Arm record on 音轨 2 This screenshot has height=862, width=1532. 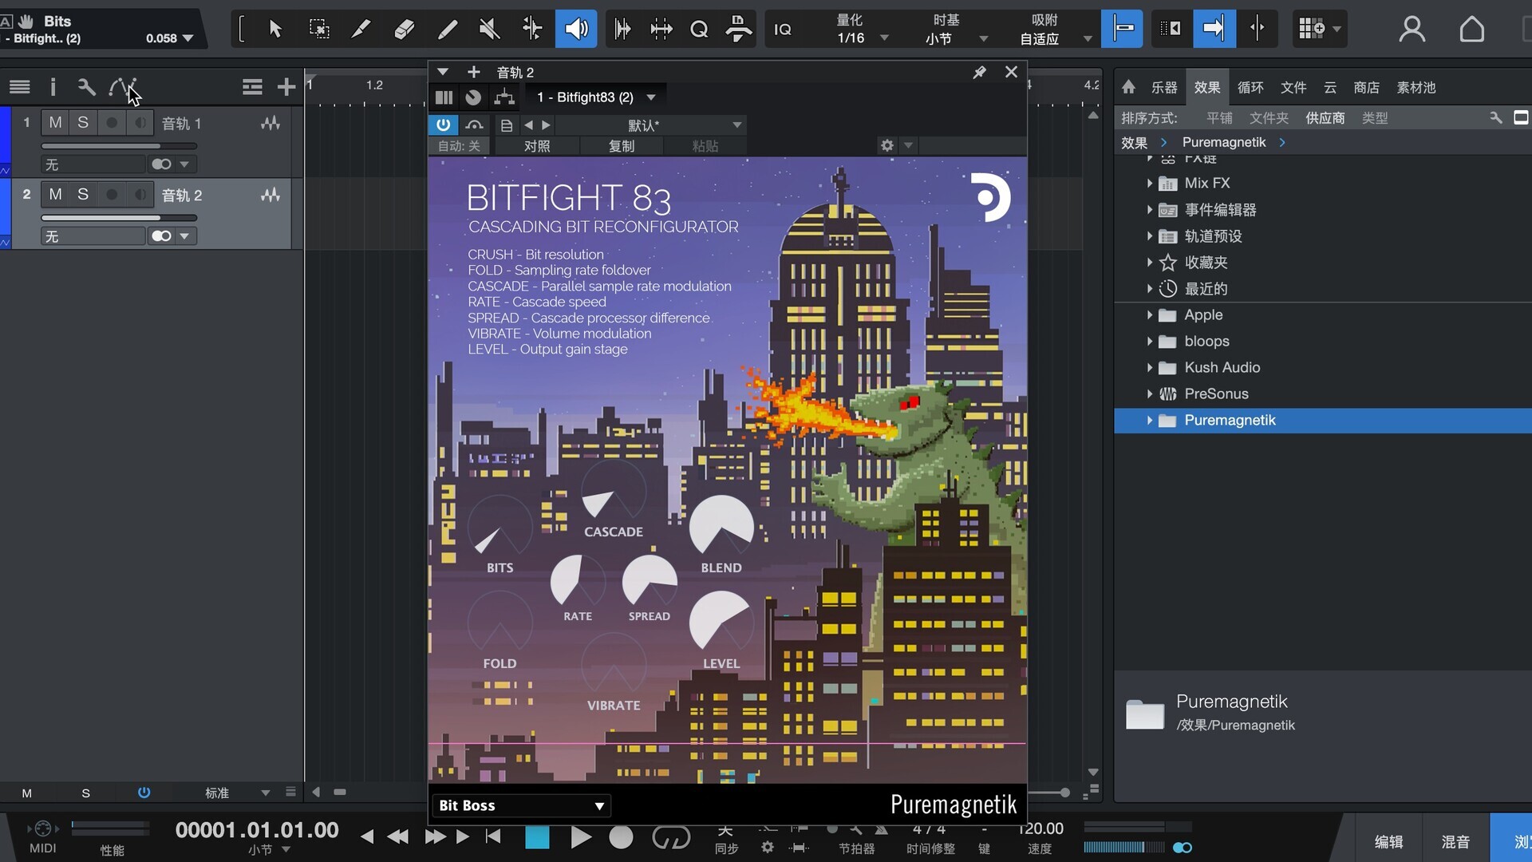coord(112,194)
